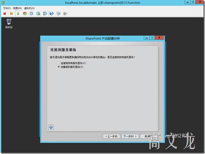Click the CD/DVD drive connect icon
This screenshot has height=154, width=205.
(58, 14)
